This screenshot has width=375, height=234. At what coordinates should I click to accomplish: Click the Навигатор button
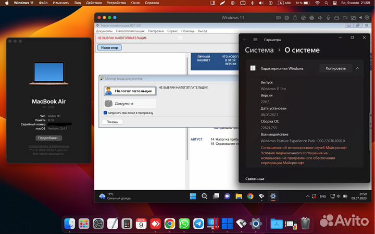[x=109, y=47]
